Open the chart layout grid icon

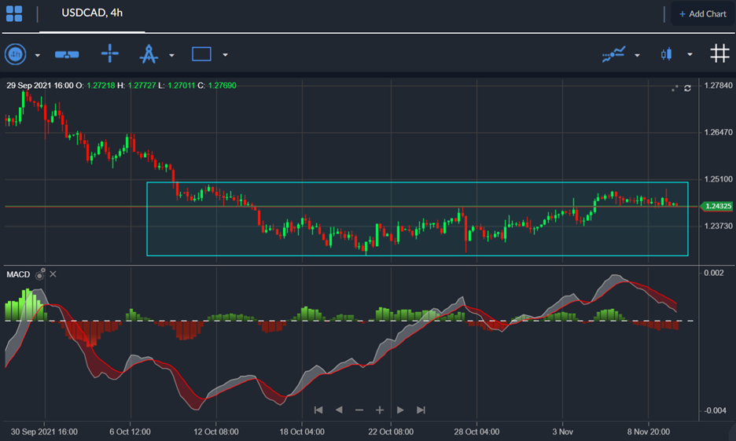coord(14,13)
